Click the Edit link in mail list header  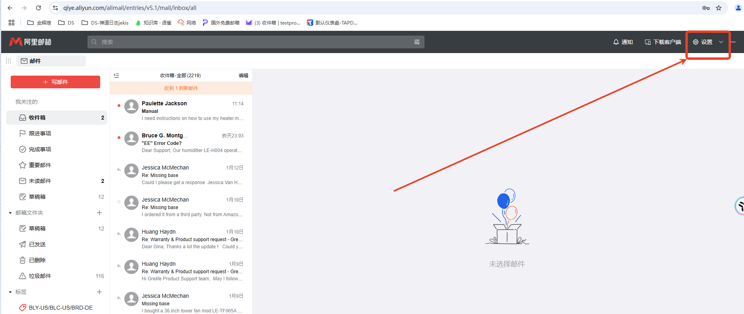click(243, 76)
